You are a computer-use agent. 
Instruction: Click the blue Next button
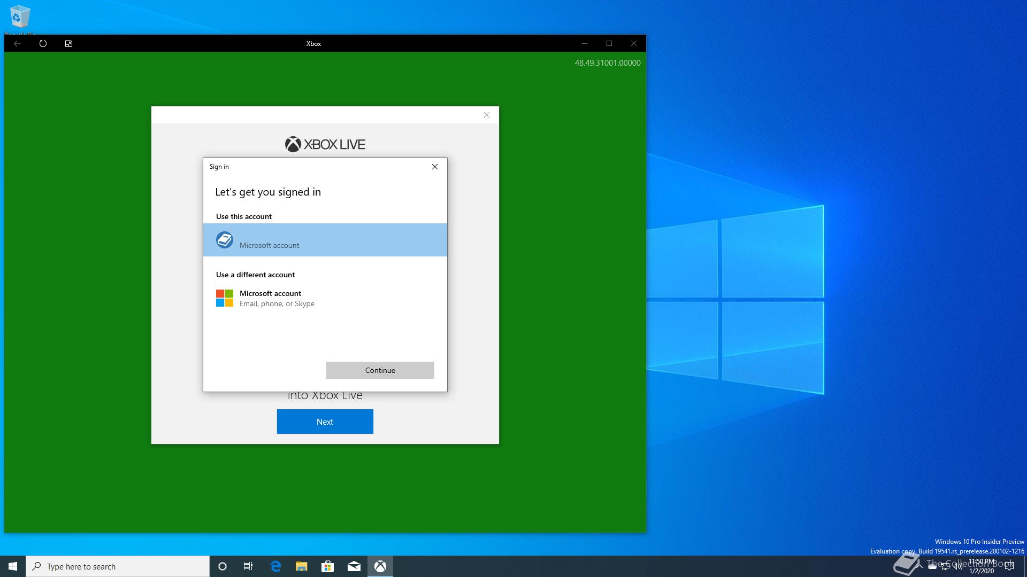click(x=325, y=422)
